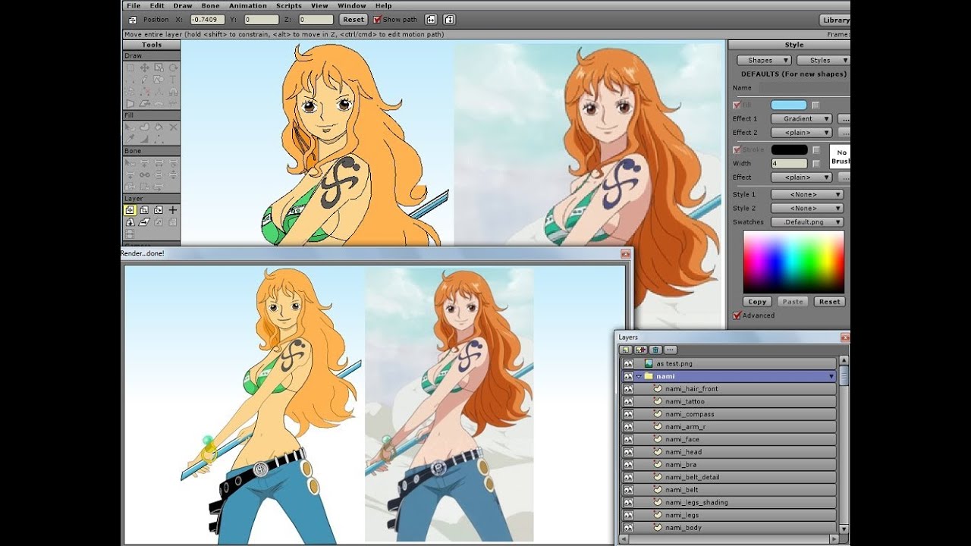Open Style 2 None dropdown
Screen dimensions: 971x546
pos(807,208)
